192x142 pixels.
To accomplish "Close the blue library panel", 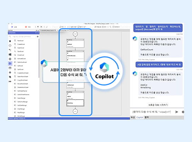I will coord(38,33).
